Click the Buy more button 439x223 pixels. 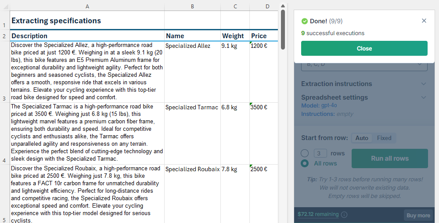click(418, 215)
